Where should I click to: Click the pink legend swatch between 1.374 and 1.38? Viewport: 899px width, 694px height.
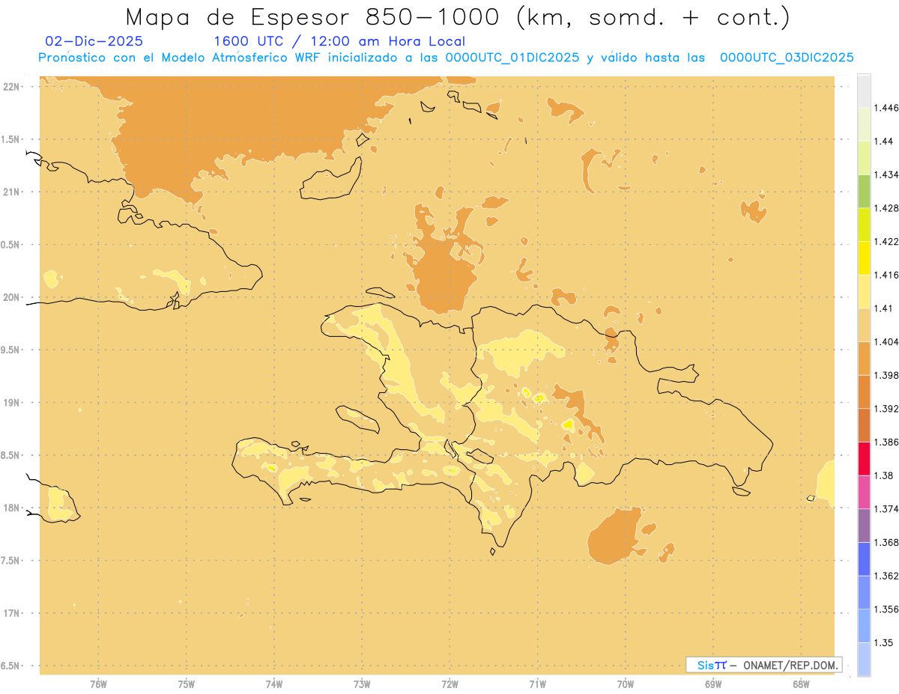coord(864,492)
